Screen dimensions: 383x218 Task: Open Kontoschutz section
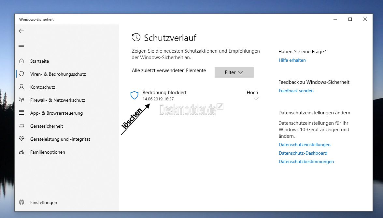click(42, 87)
